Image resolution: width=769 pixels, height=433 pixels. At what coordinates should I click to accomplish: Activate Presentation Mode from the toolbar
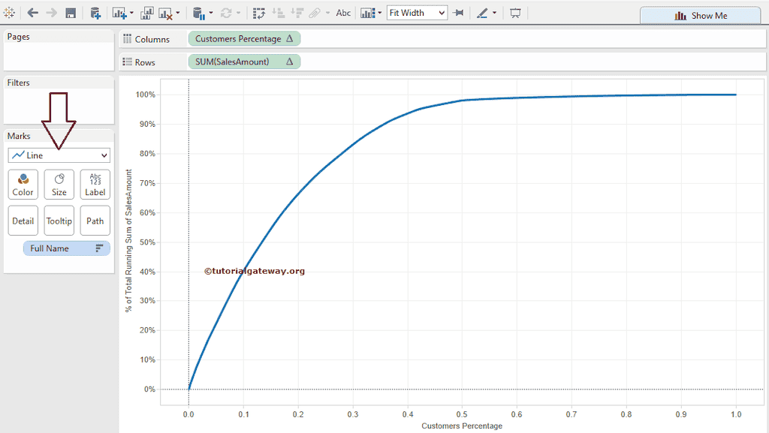(x=515, y=13)
